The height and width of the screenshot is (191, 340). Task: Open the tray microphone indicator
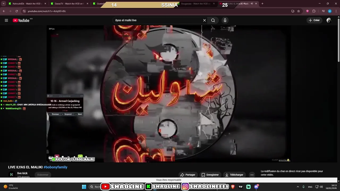[304, 187]
